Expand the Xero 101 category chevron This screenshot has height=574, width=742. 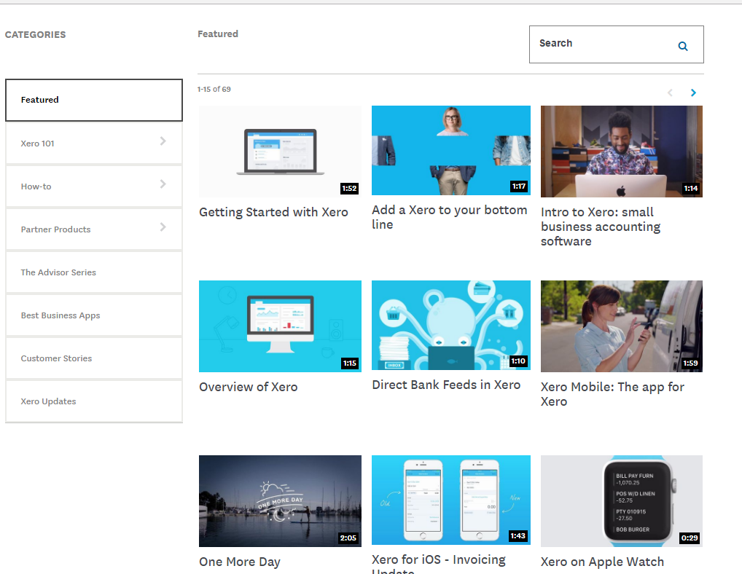pos(163,141)
